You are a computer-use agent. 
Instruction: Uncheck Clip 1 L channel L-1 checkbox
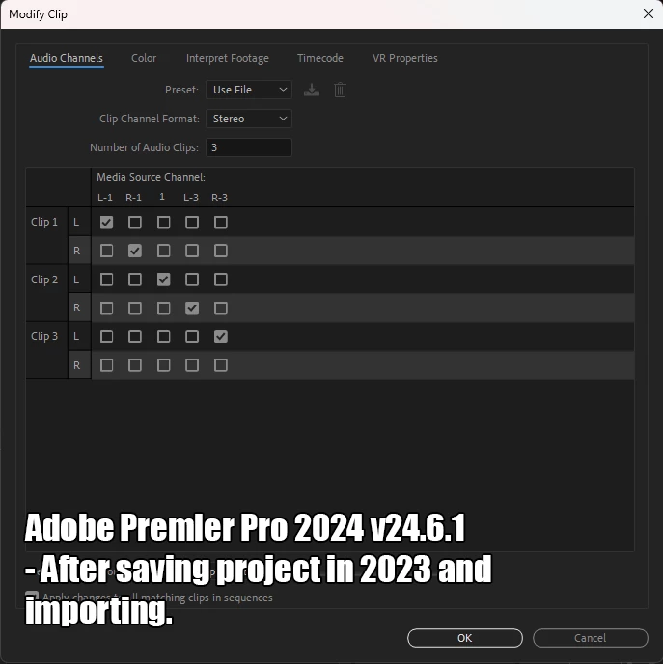[x=106, y=223]
